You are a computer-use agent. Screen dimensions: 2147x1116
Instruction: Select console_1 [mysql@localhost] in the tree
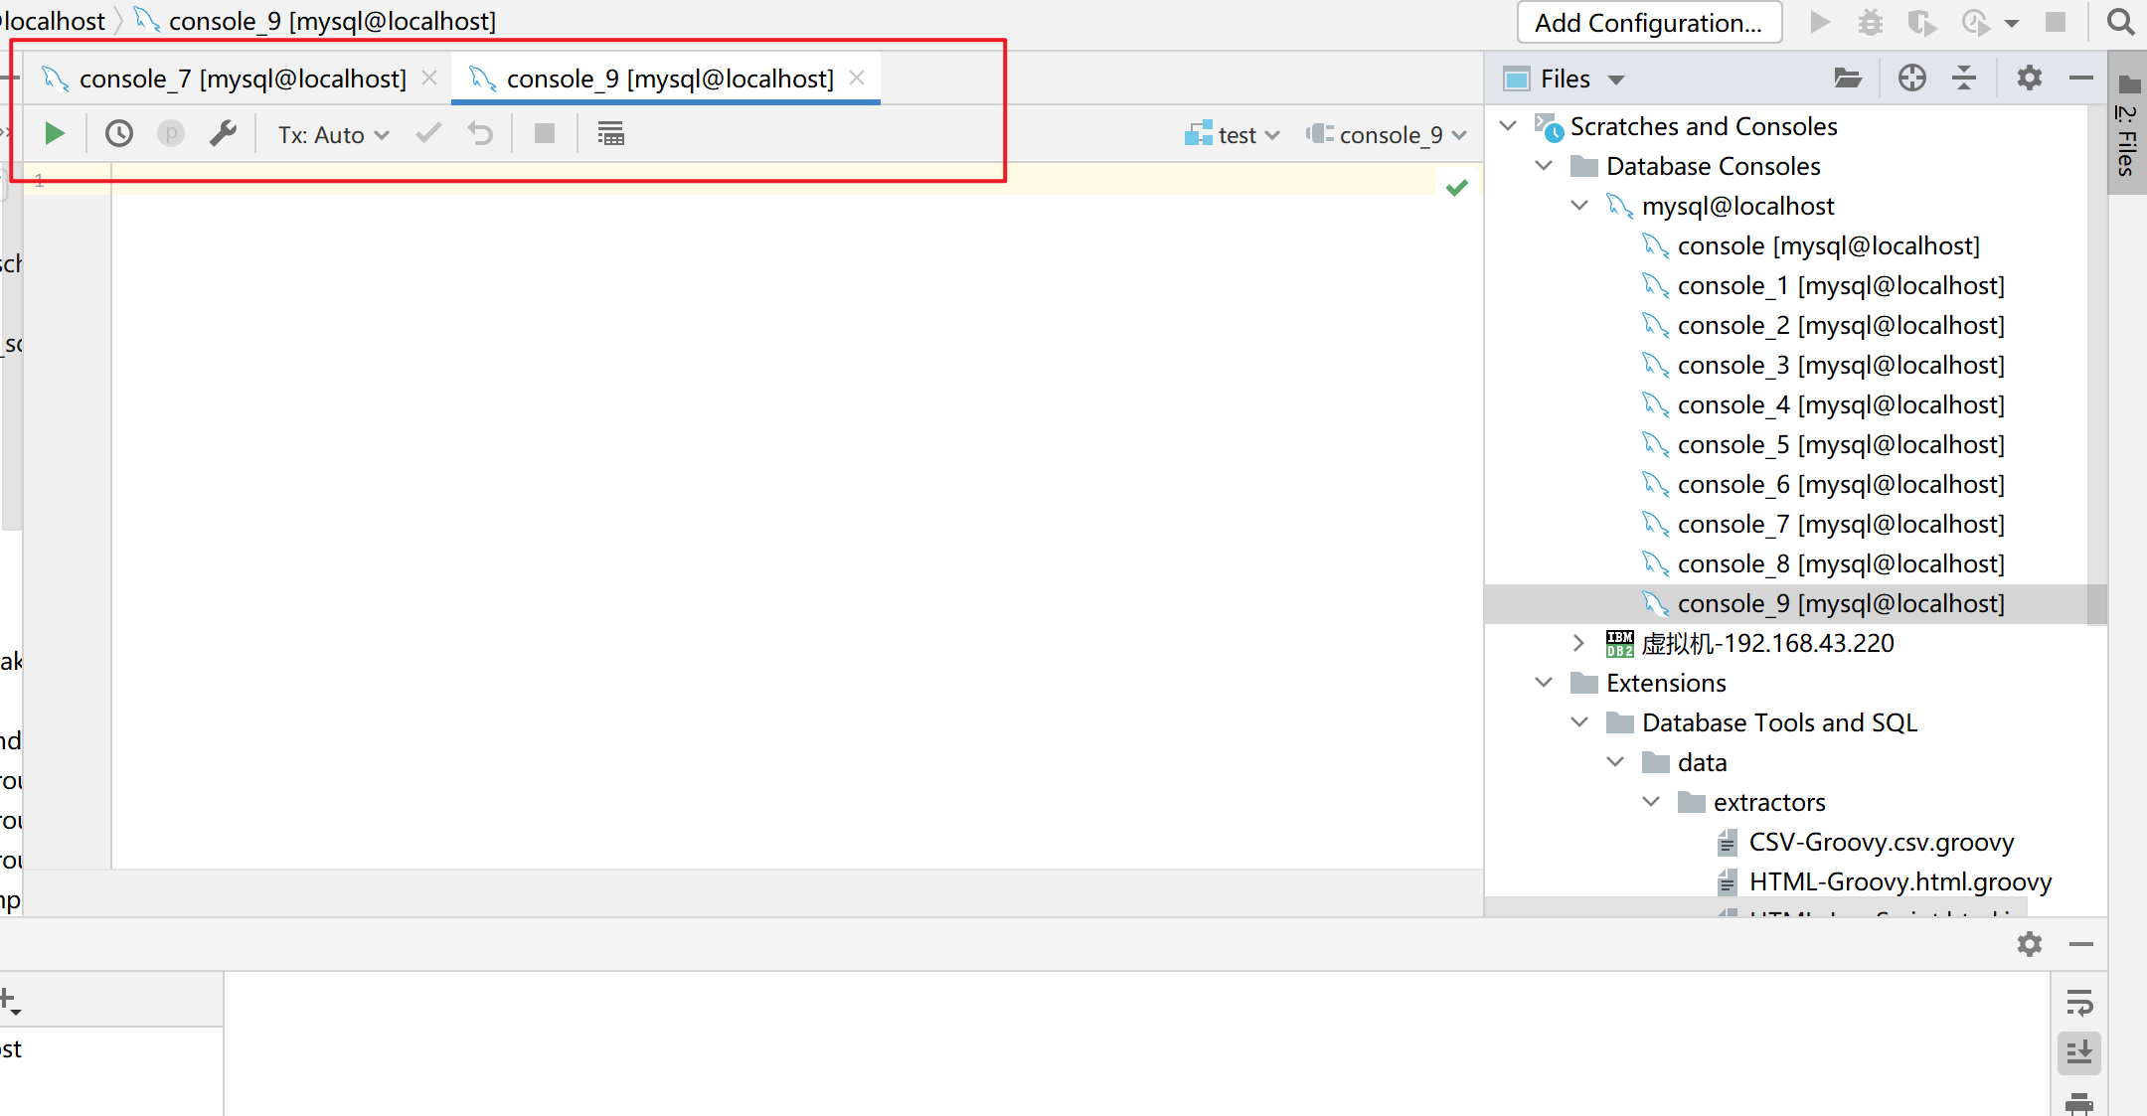coord(1795,285)
